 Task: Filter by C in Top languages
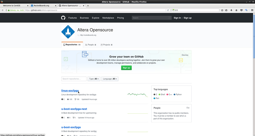[x=155, y=94]
